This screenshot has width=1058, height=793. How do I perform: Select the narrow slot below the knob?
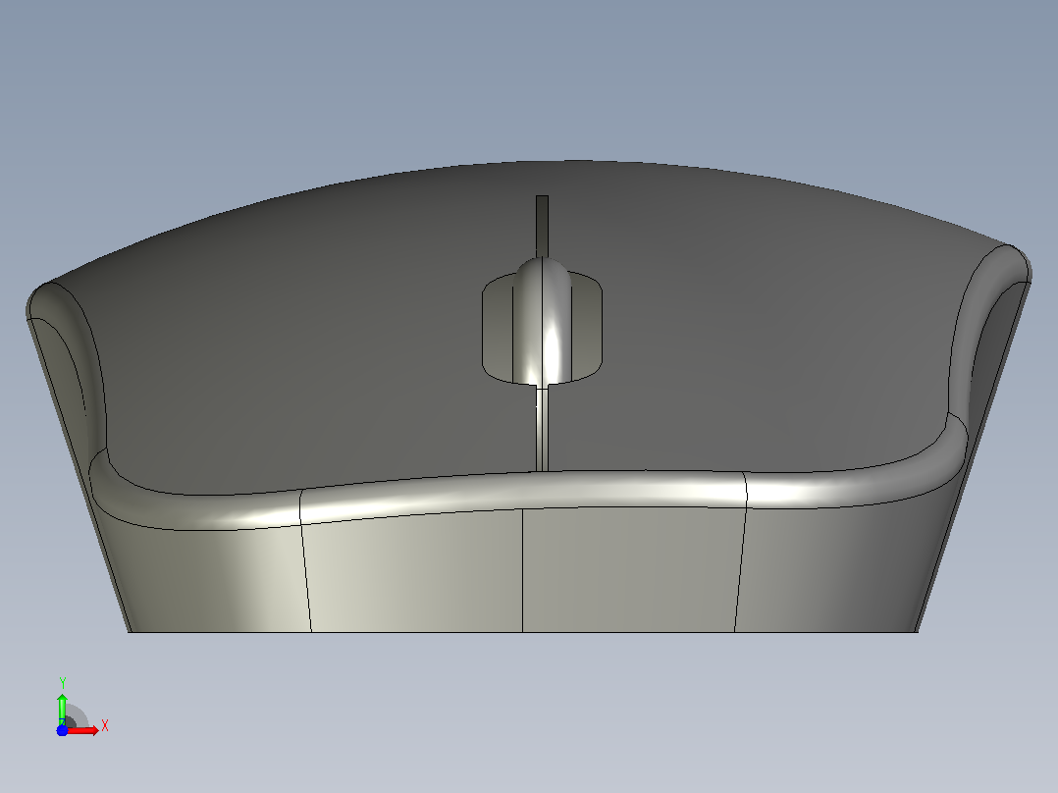click(542, 429)
